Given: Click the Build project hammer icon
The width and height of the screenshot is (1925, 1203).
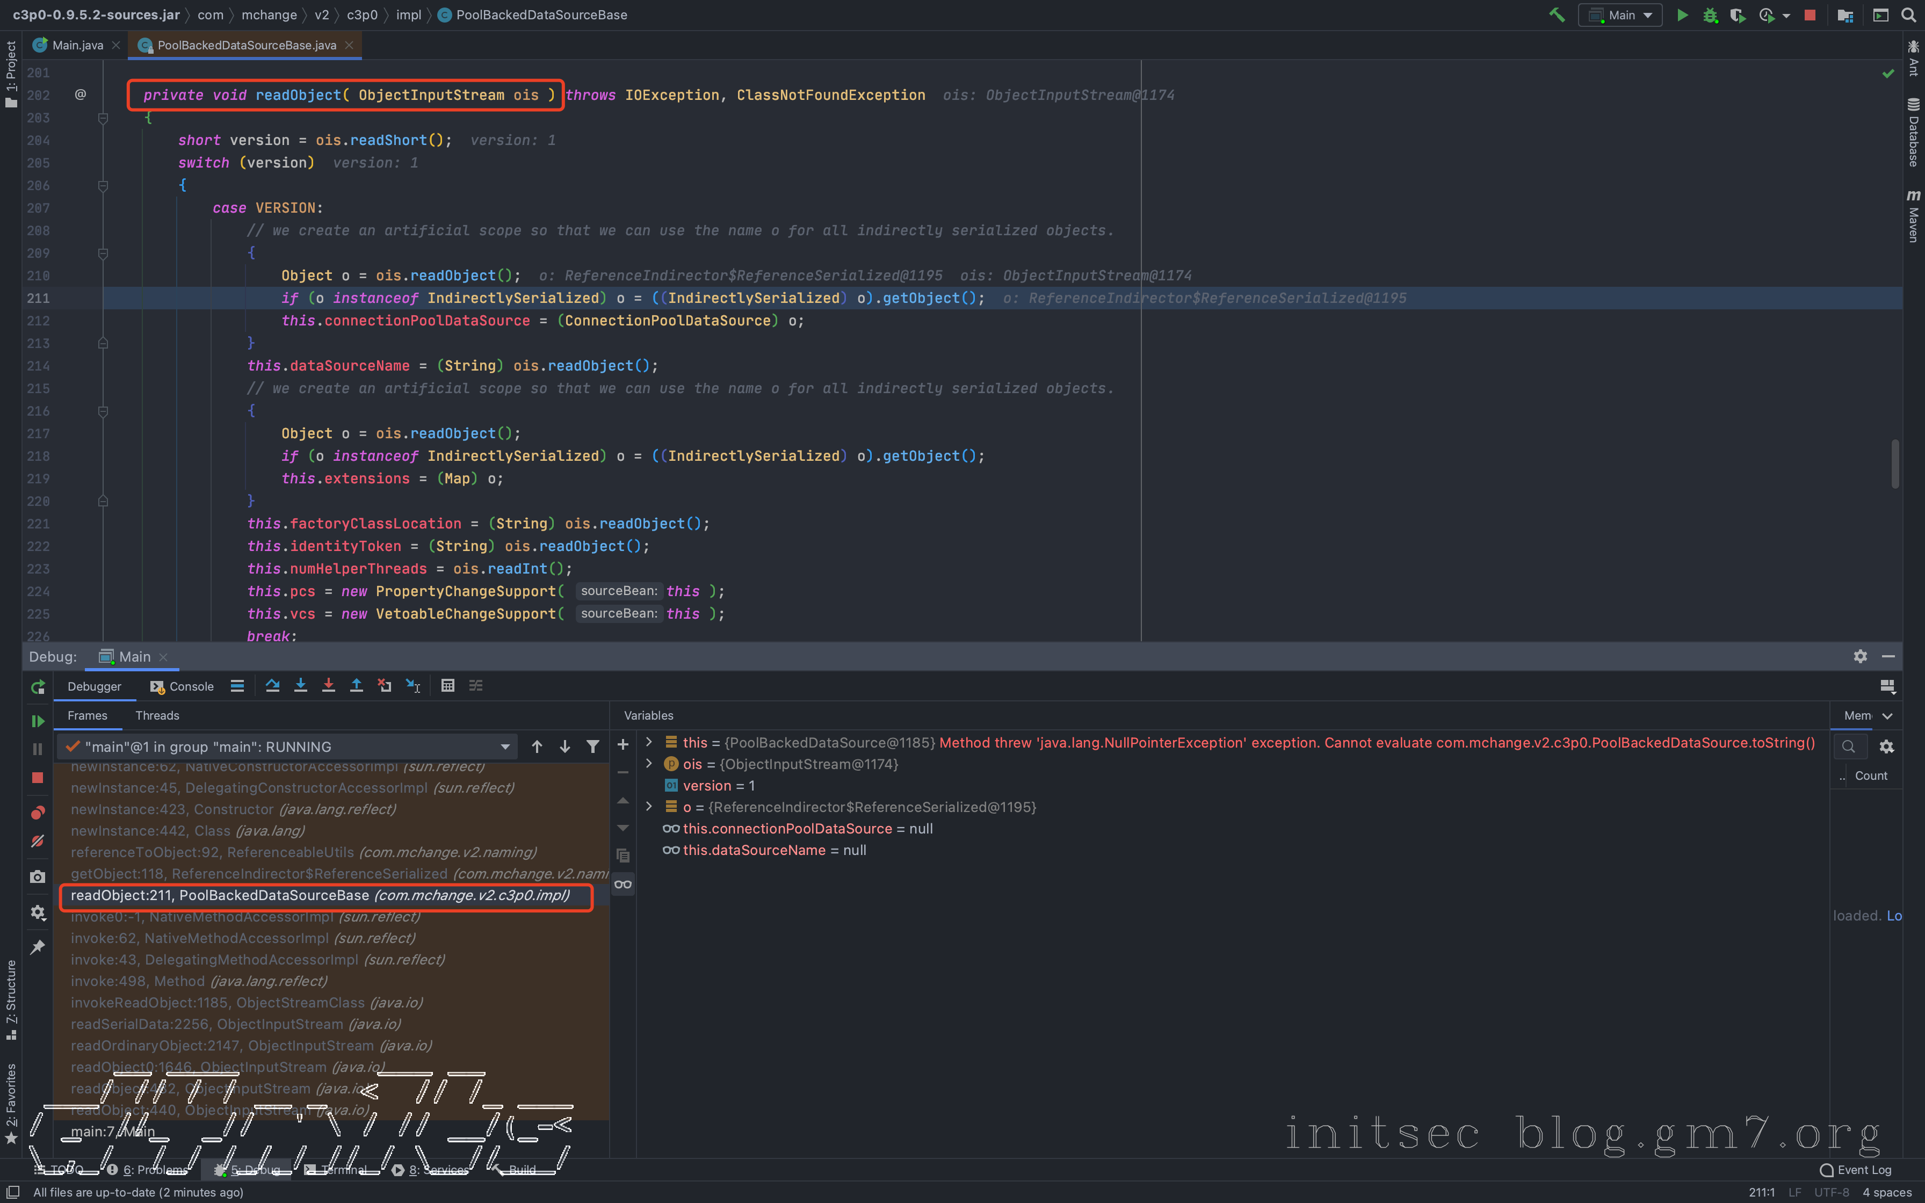Looking at the screenshot, I should tap(1557, 15).
